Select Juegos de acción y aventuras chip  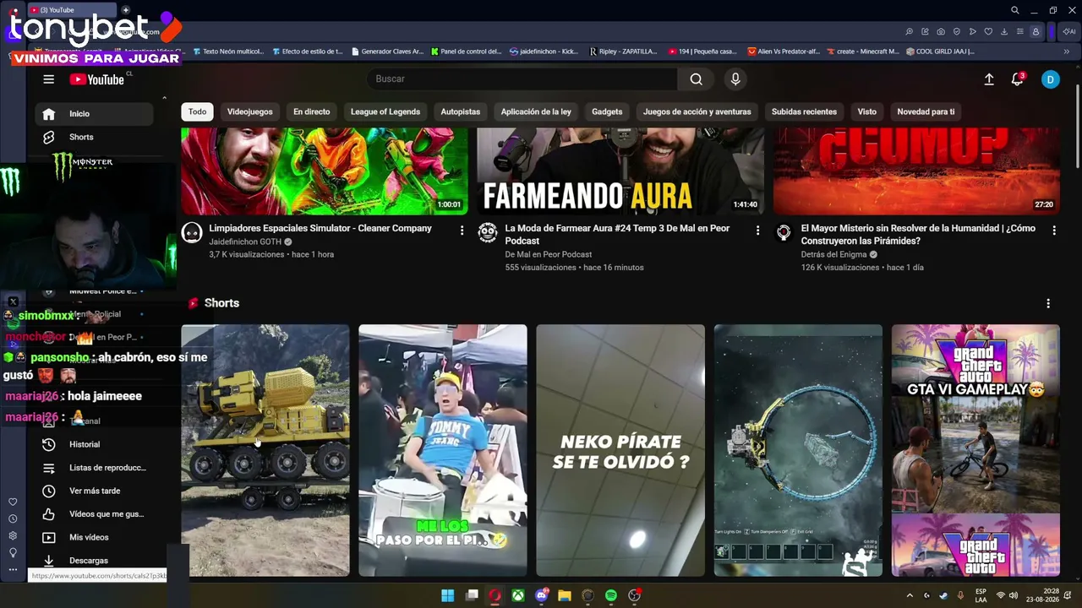pyautogui.click(x=697, y=111)
